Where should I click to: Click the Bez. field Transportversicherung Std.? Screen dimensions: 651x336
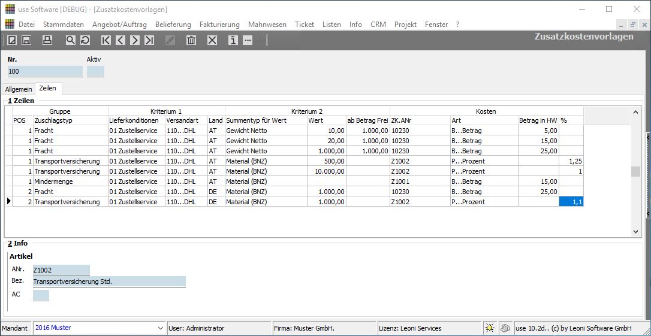(x=109, y=281)
